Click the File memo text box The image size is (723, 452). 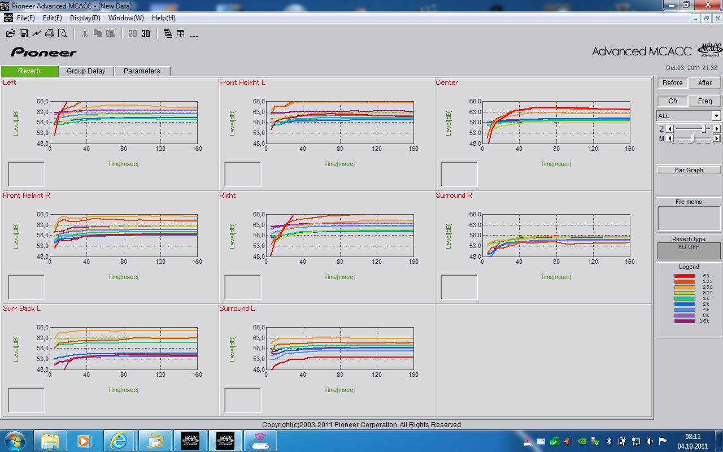click(x=689, y=218)
